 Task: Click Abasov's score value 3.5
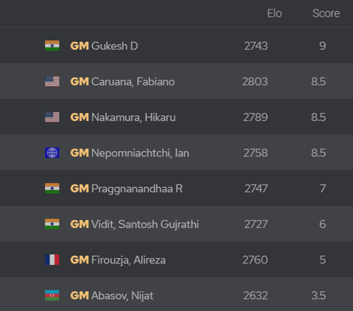click(318, 296)
